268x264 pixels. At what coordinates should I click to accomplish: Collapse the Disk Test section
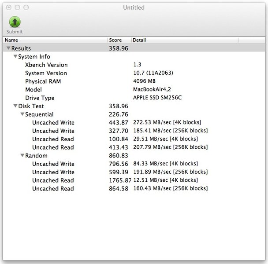[15, 106]
